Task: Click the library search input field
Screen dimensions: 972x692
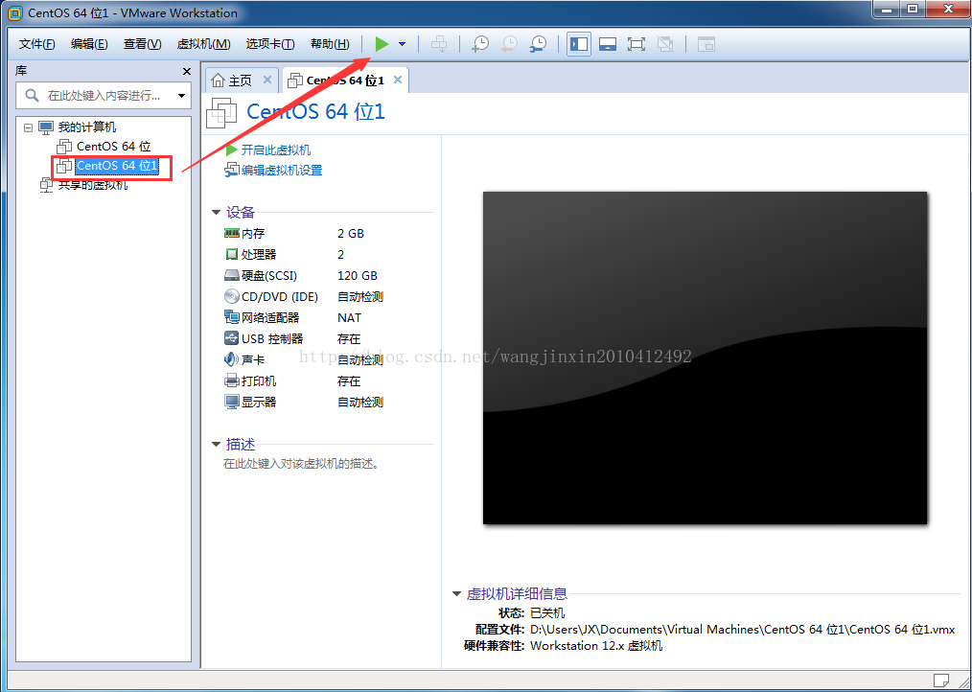Action: coord(103,96)
